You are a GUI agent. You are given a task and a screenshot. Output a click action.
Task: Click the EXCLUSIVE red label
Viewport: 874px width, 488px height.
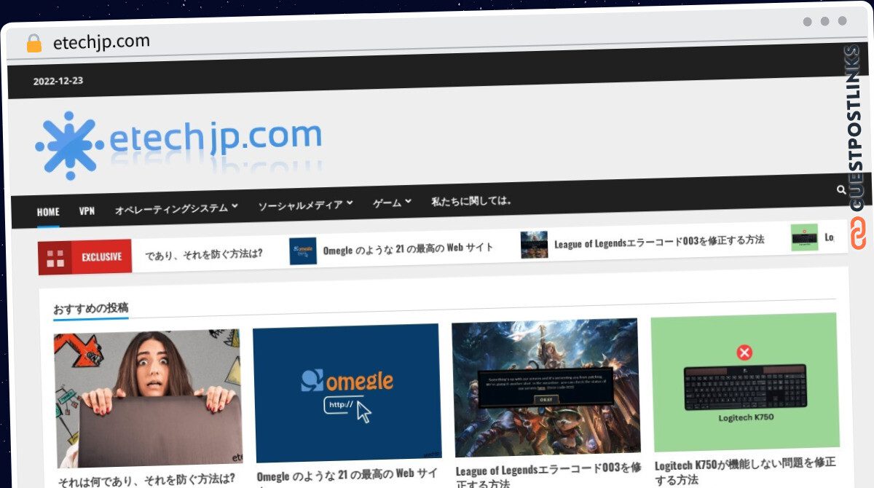tap(101, 256)
